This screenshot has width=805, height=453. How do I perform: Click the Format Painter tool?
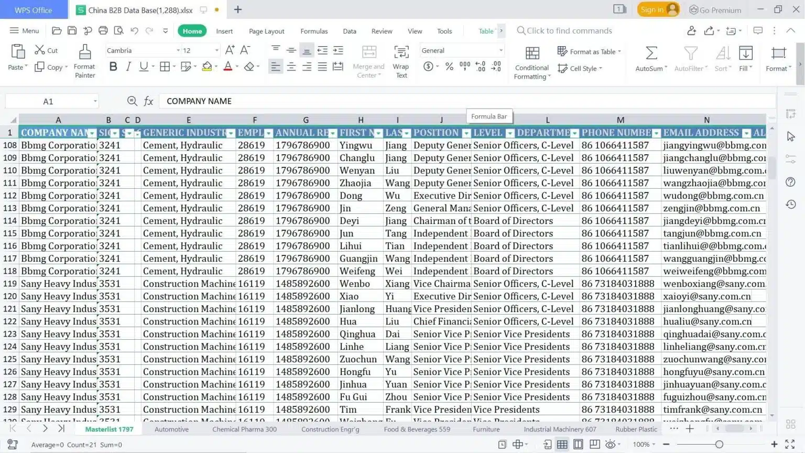pos(84,61)
